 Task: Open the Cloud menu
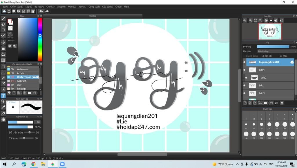[118, 7]
